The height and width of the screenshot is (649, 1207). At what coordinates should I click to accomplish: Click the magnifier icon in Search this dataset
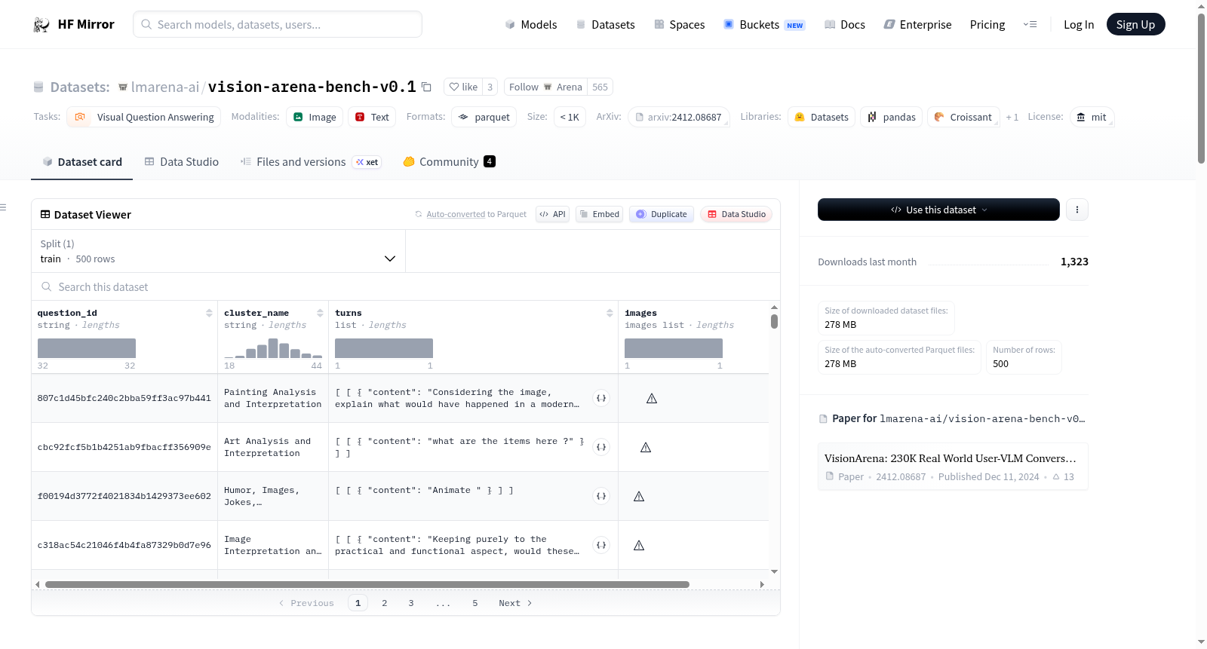(47, 286)
